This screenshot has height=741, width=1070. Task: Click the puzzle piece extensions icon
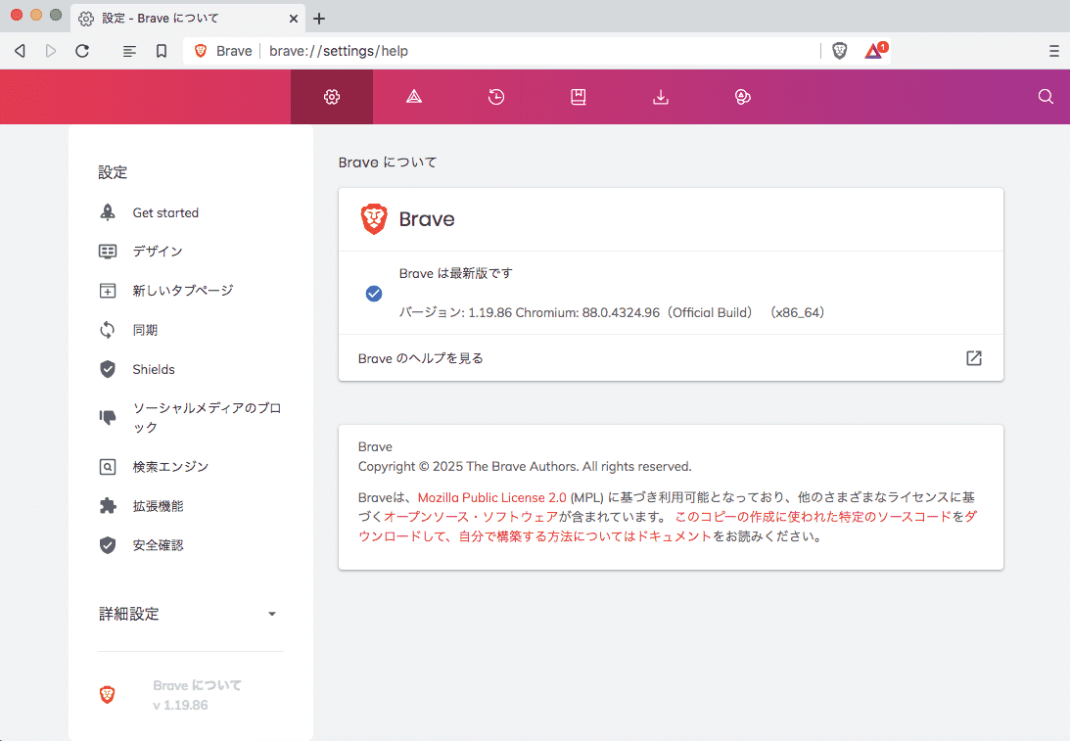coord(108,506)
